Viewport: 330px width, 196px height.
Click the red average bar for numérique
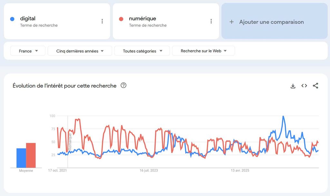click(x=31, y=155)
